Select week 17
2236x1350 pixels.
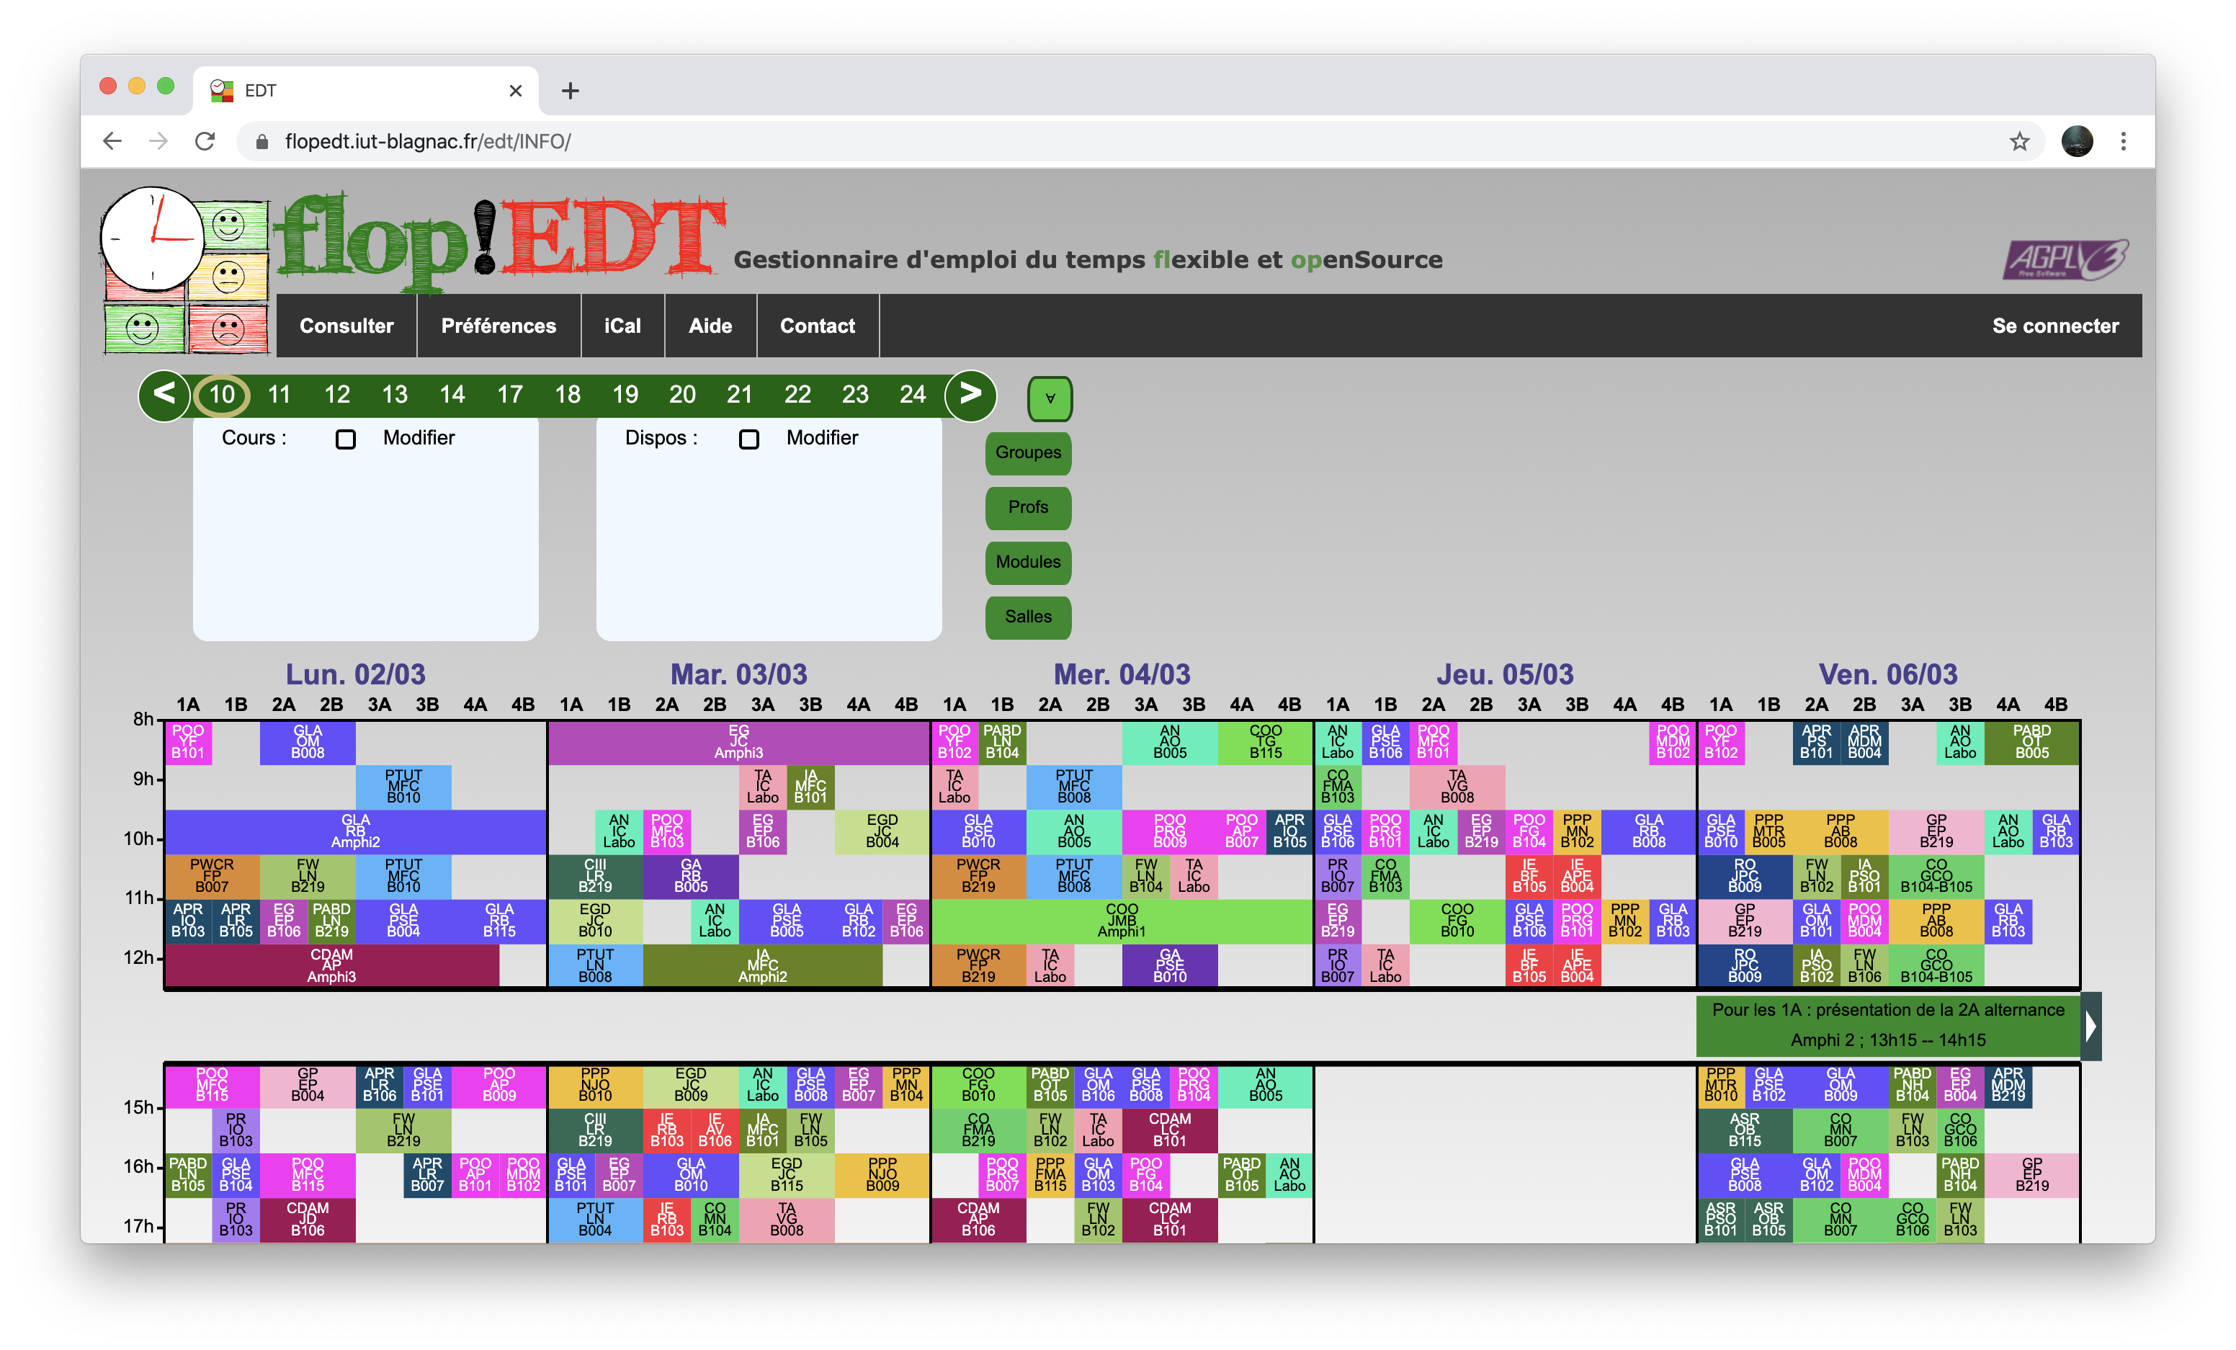510,395
